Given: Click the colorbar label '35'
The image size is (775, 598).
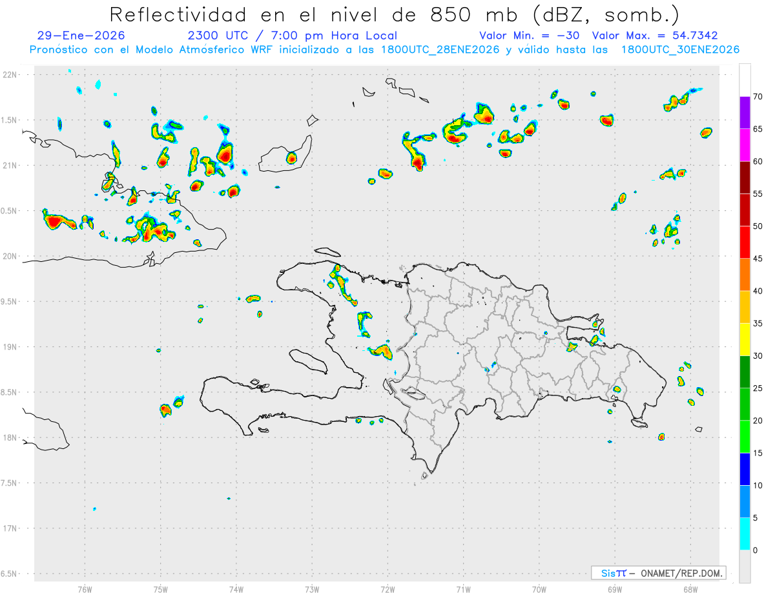Looking at the screenshot, I should 758,323.
